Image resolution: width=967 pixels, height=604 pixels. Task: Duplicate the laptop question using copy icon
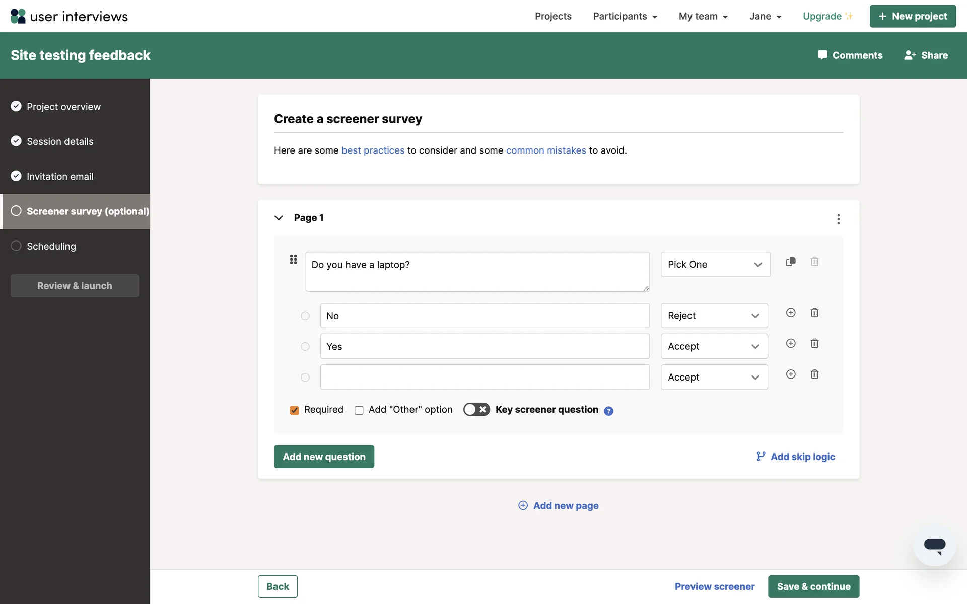pyautogui.click(x=791, y=261)
